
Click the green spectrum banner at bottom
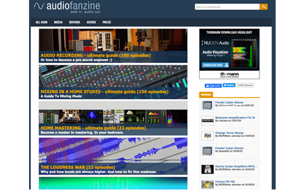[113, 183]
